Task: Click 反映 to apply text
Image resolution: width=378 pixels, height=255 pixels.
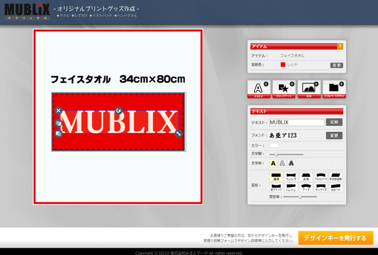Action: click(x=334, y=122)
